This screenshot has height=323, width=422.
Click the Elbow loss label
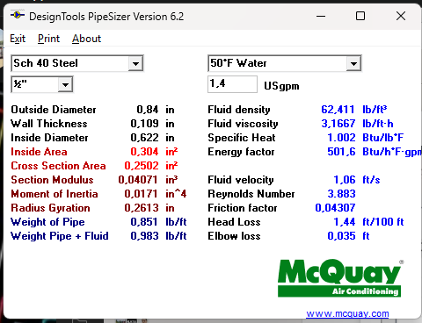click(x=234, y=236)
